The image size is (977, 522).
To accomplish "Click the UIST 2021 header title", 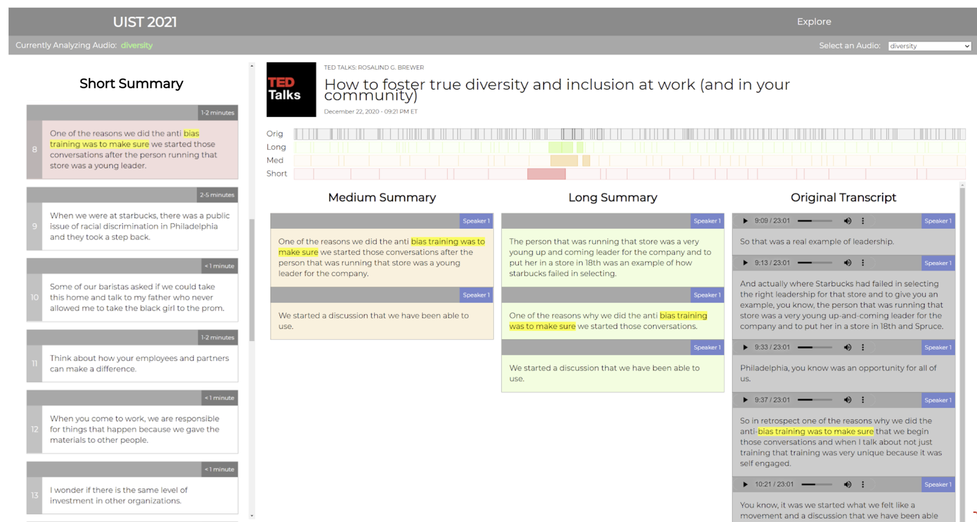I will [145, 22].
